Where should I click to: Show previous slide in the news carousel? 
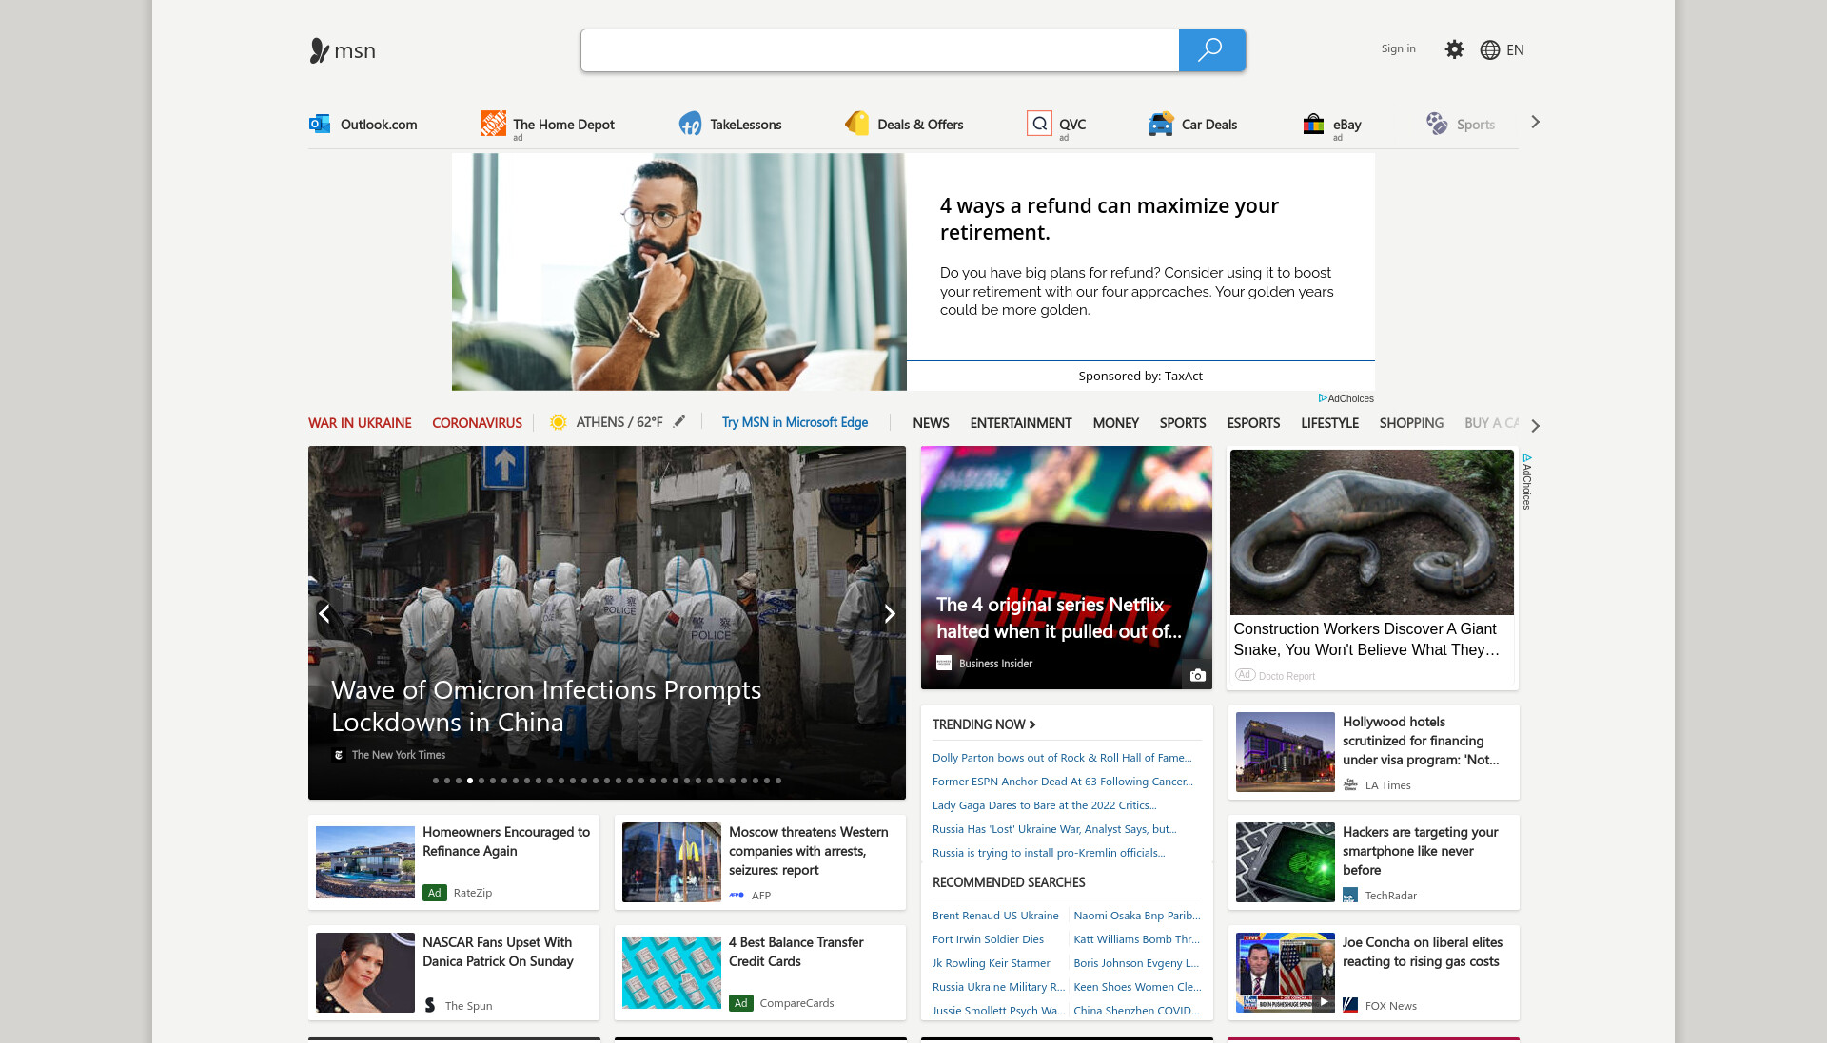pyautogui.click(x=324, y=614)
